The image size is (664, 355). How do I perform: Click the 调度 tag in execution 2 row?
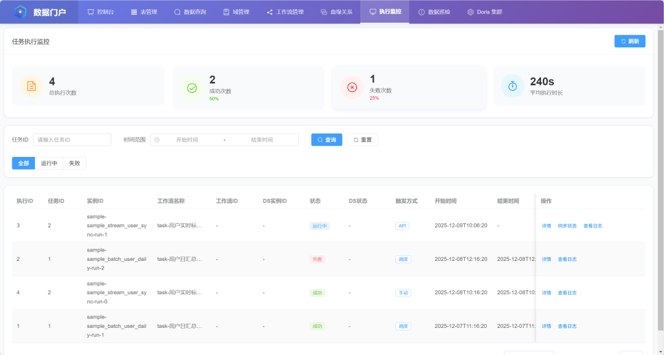pos(403,259)
